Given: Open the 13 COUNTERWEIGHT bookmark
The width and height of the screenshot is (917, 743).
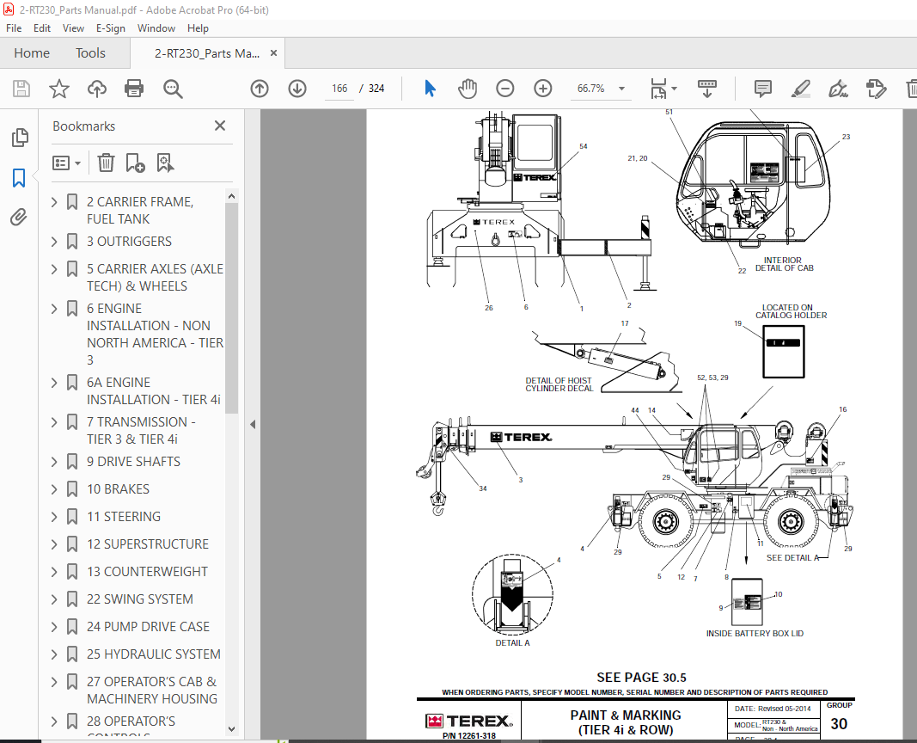Looking at the screenshot, I should [147, 572].
